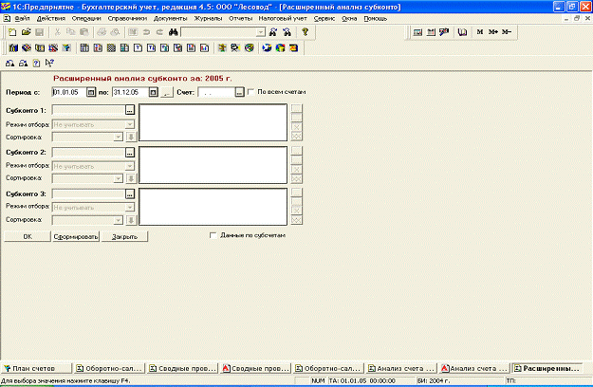Click the calculator icon in right toolbar

point(417,32)
